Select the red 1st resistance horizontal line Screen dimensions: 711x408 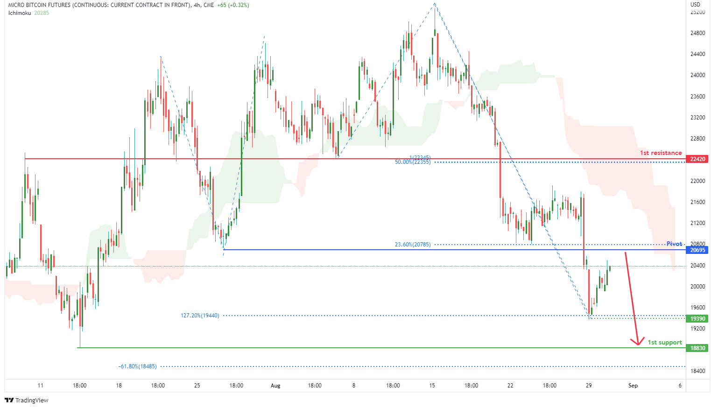(355, 159)
